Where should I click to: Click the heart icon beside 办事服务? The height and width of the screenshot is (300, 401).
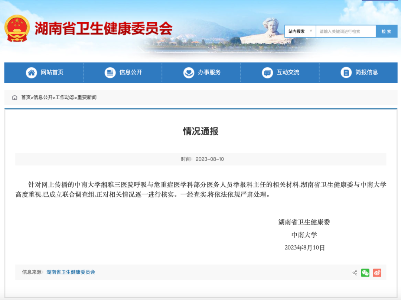pyautogui.click(x=189, y=73)
